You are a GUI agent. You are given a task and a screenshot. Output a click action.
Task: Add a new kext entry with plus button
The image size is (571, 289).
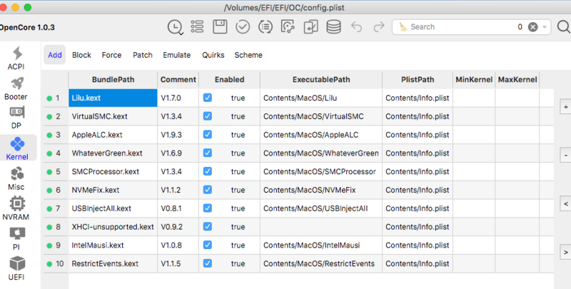click(565, 107)
